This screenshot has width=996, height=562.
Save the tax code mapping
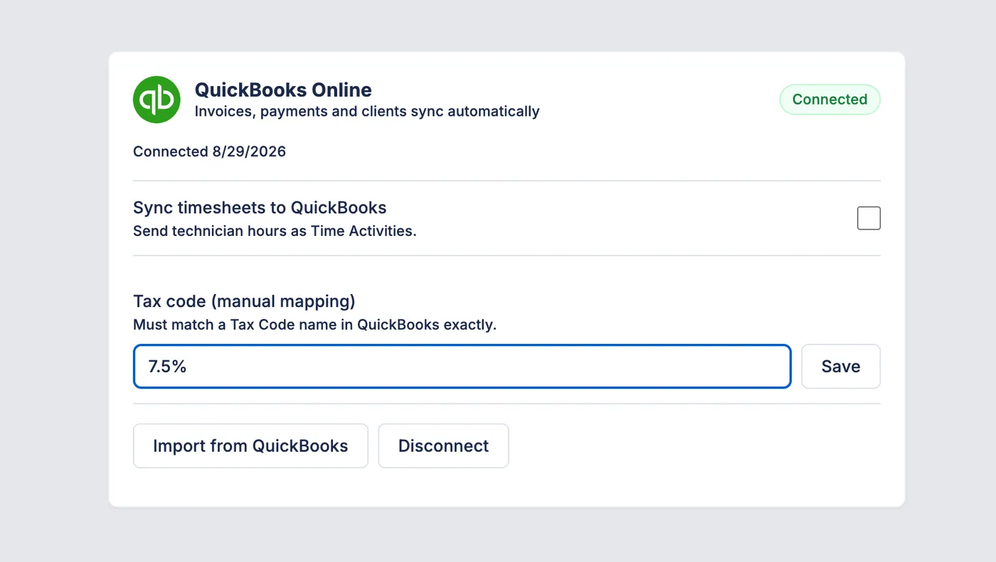tap(841, 367)
